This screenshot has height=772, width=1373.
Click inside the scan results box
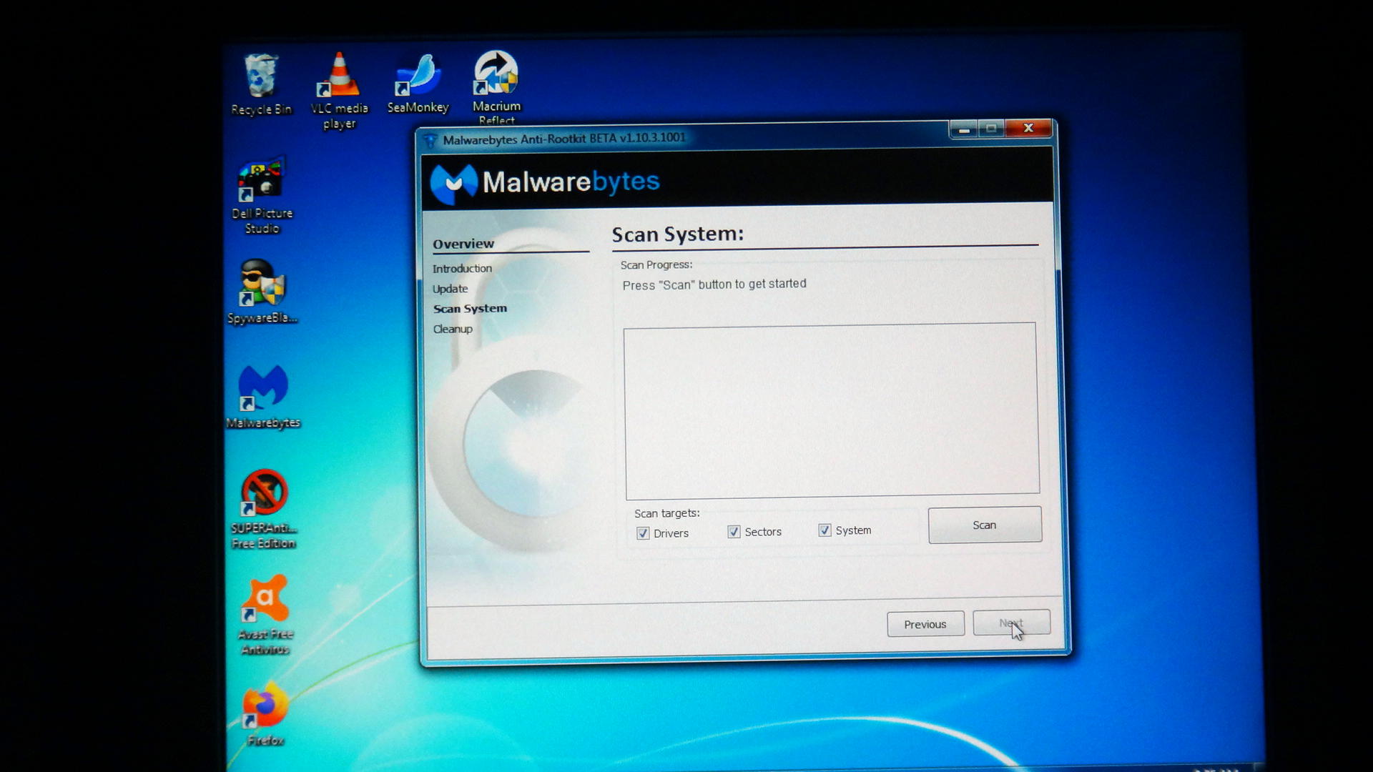[x=832, y=410]
